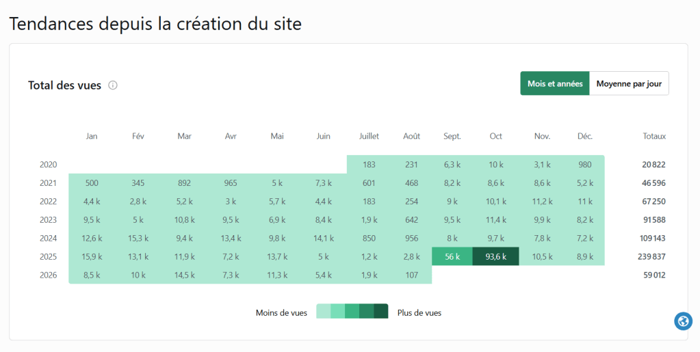Open the globe icon at bottom right

pyautogui.click(x=683, y=321)
